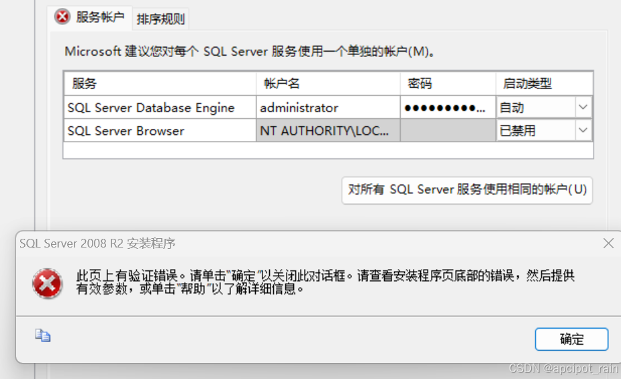Click the validation error message text

[325, 282]
